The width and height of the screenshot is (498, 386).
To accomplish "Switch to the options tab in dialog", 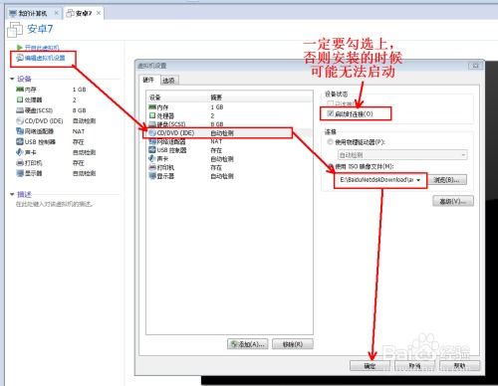I will pos(168,81).
